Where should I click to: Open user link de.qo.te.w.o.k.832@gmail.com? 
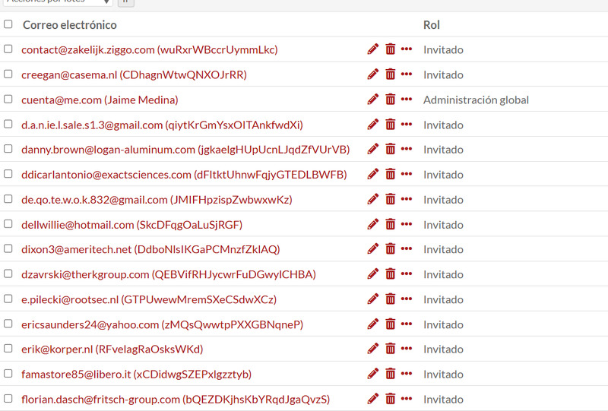tap(157, 200)
